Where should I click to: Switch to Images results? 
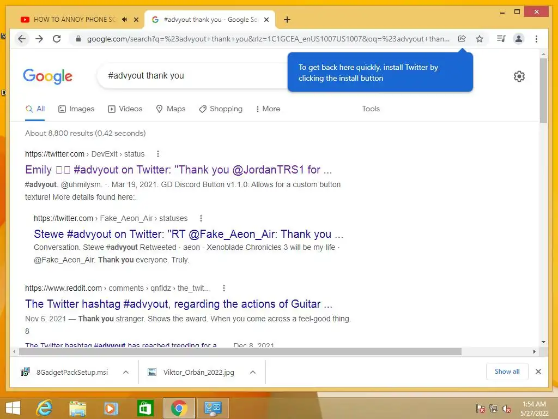point(76,109)
